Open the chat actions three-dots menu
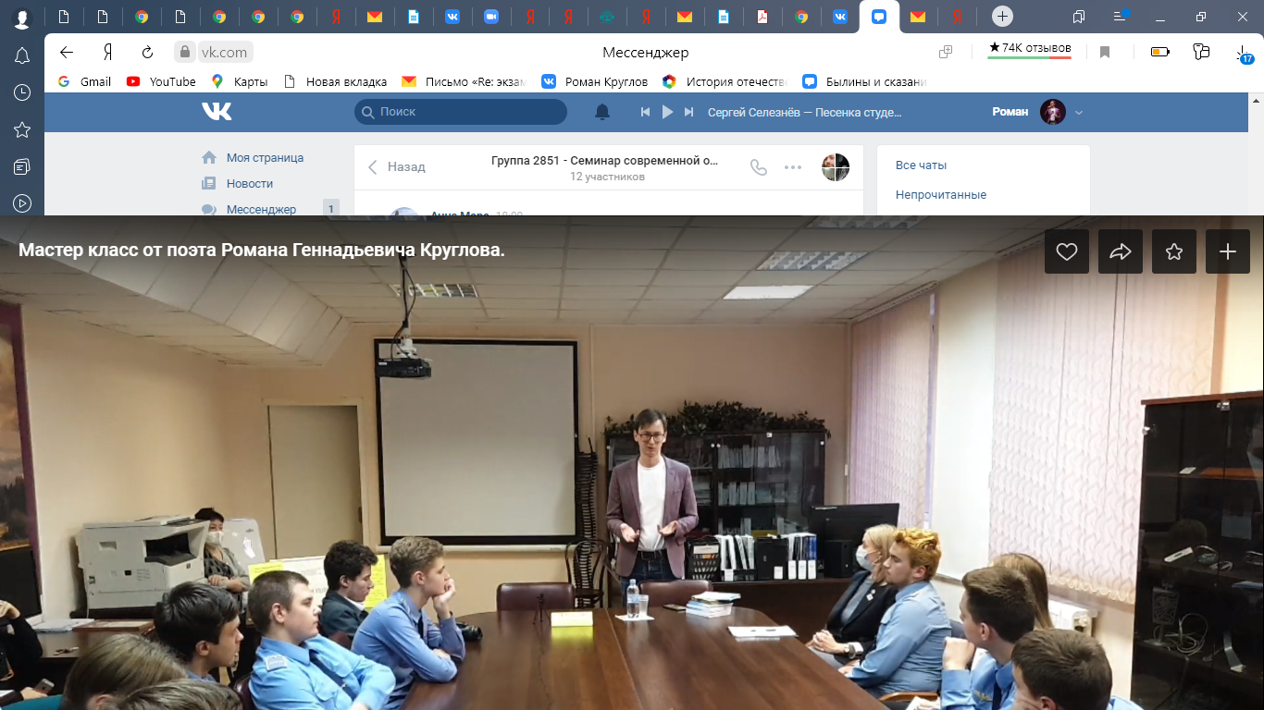Viewport: 1264px width, 710px height. (793, 167)
